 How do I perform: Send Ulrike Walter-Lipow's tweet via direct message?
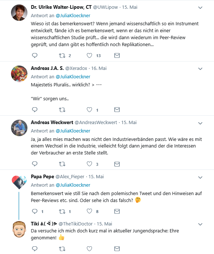coord(117,56)
